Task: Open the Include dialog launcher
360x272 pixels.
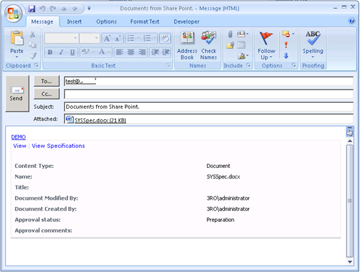Action: (248, 65)
